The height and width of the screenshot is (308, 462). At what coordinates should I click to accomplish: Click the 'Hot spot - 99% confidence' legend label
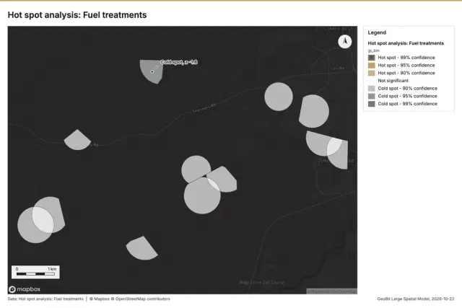[x=406, y=58]
